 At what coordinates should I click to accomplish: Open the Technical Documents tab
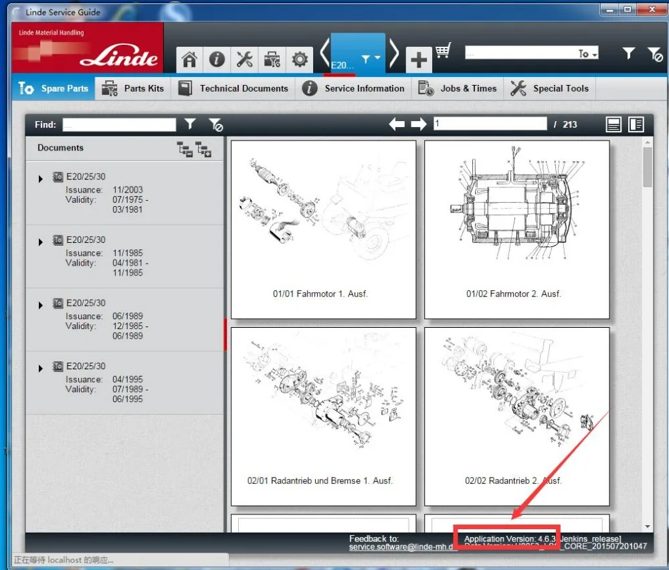point(233,88)
